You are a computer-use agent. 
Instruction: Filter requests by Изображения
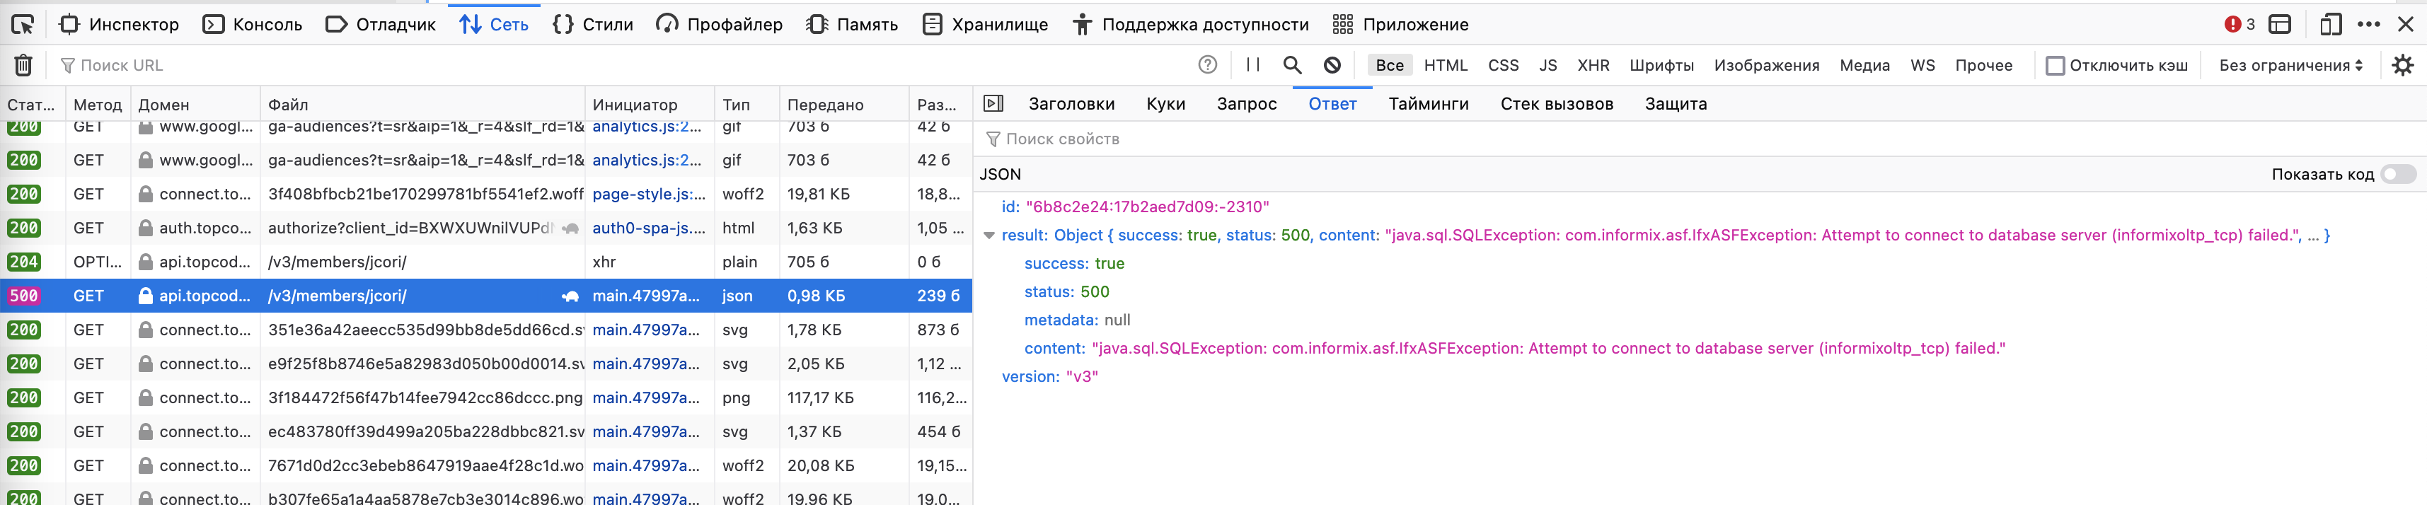pyautogui.click(x=1767, y=65)
